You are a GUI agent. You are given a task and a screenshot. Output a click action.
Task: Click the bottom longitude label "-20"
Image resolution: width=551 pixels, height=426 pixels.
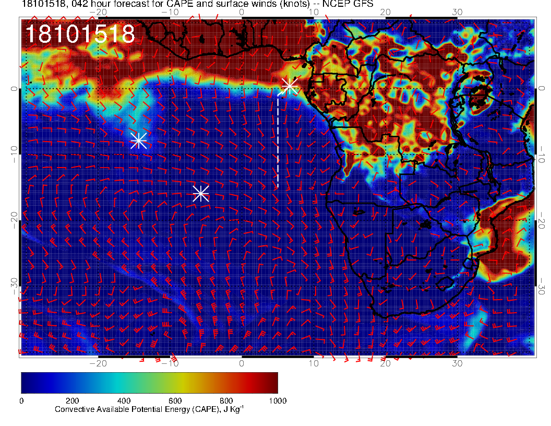(98, 364)
